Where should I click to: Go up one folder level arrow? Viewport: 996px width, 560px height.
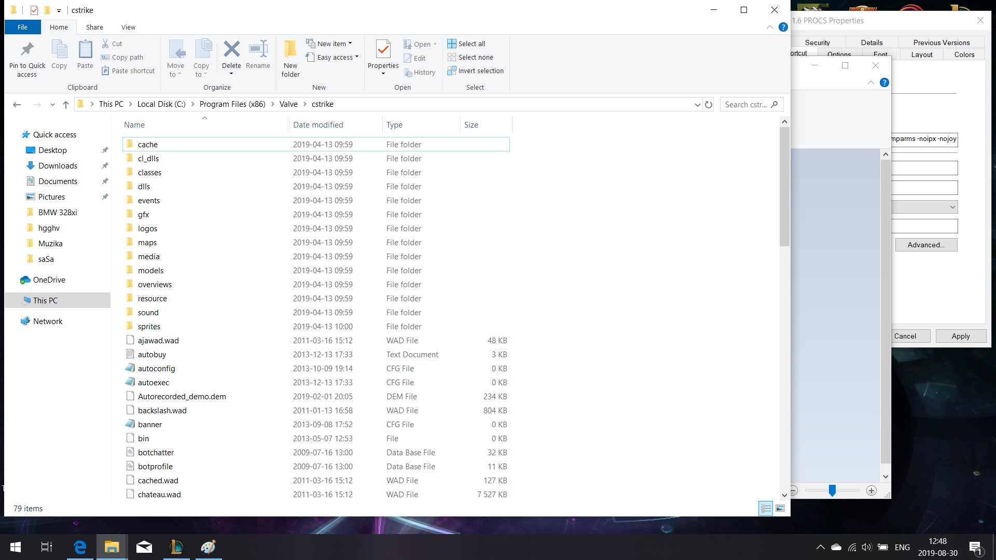coord(66,104)
